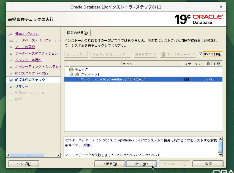234x173 pixels.
Task: Click the 再チェック button
Action: pyautogui.click(x=76, y=54)
